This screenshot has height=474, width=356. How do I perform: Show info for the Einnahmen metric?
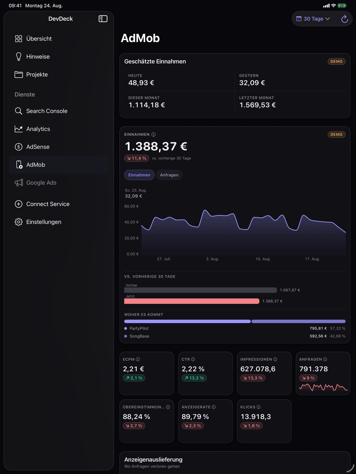tap(153, 134)
